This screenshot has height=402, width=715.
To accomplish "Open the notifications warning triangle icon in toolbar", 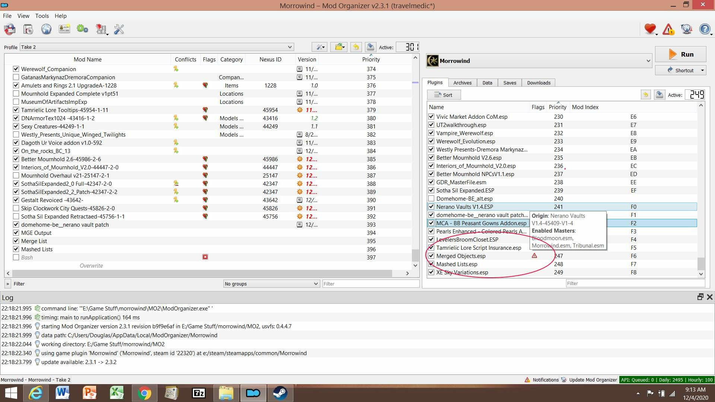I will click(668, 29).
